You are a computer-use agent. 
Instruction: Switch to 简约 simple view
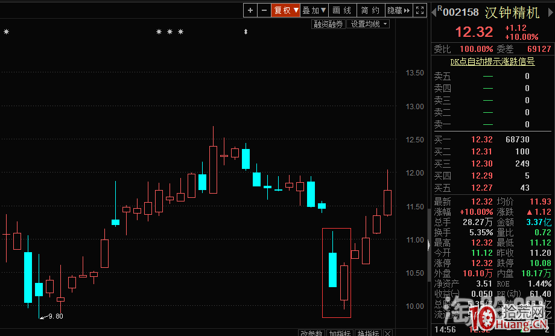point(370,10)
